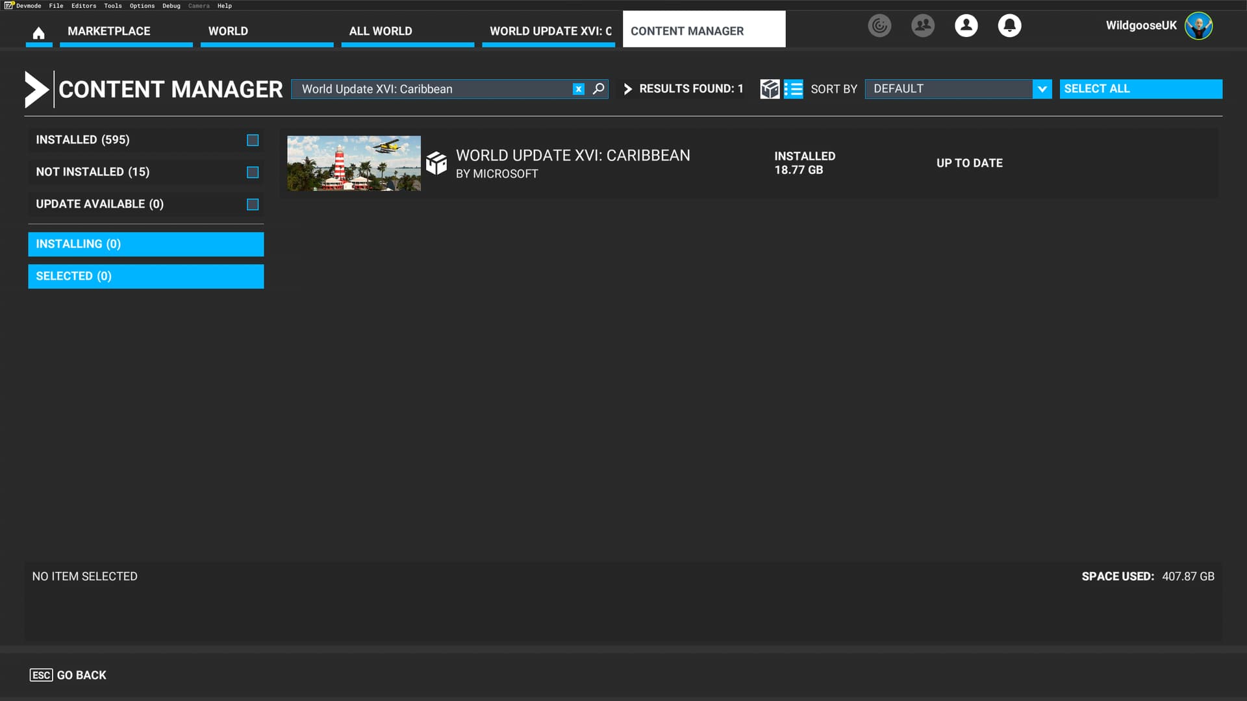Click the Up To Date status
The height and width of the screenshot is (701, 1247).
pyautogui.click(x=970, y=163)
